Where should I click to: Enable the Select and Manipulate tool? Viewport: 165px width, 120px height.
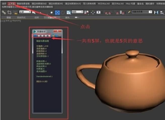[93, 13]
